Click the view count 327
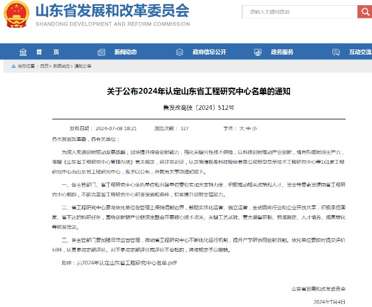The height and width of the screenshot is (307, 372). tap(184, 128)
